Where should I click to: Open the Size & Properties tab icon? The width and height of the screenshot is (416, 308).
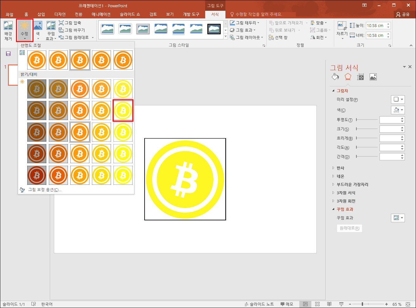tap(361, 77)
